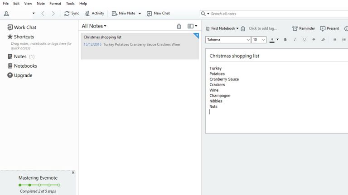Screen dimensions: 348x195
Task: Go back with the left arrow
Action: pos(43,14)
